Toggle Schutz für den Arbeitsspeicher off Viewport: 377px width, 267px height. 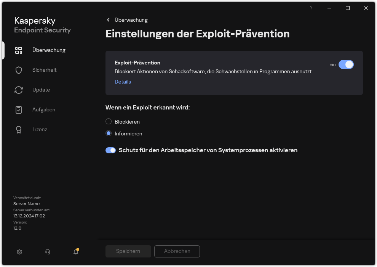coord(110,150)
